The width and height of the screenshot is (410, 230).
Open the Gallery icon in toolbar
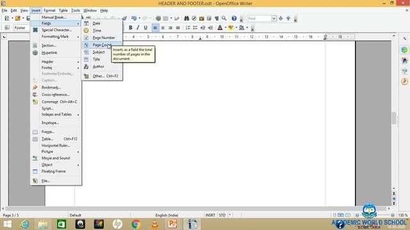tap(202, 19)
